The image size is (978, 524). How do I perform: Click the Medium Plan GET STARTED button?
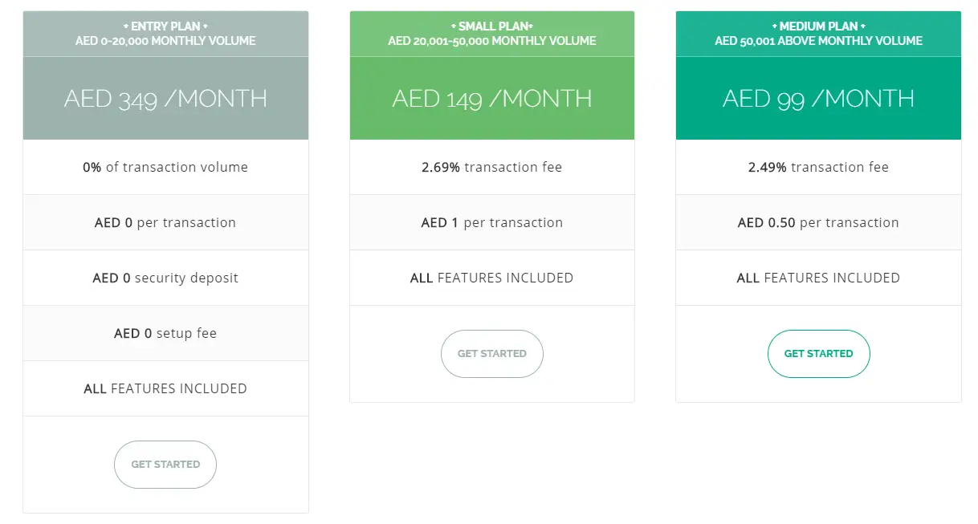click(818, 354)
